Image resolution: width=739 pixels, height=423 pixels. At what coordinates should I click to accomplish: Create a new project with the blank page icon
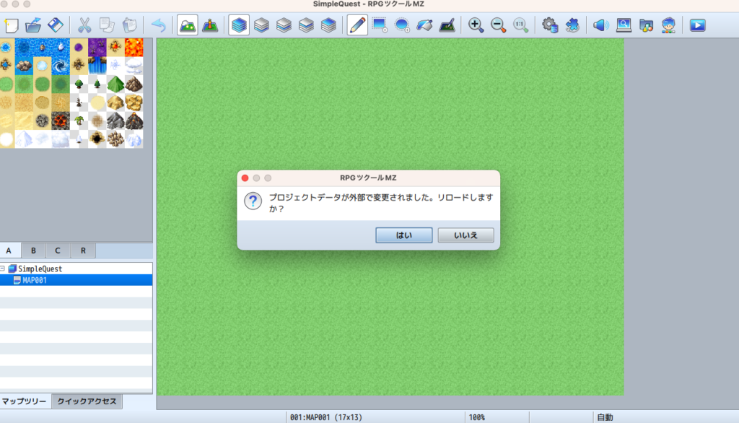12,25
